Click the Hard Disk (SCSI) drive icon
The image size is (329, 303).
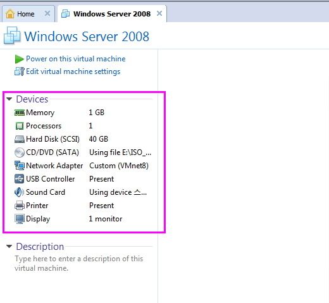tap(20, 139)
